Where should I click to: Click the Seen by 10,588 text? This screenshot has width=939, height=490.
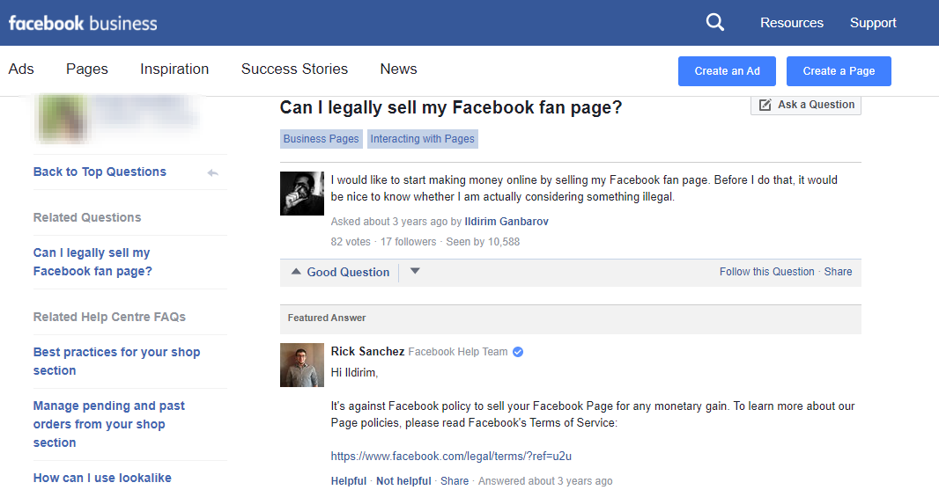point(483,242)
